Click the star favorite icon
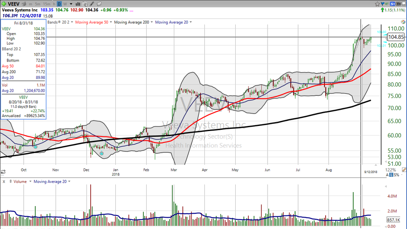Image resolution: width=407 pixels, height=229 pixels. pyautogui.click(x=377, y=4)
